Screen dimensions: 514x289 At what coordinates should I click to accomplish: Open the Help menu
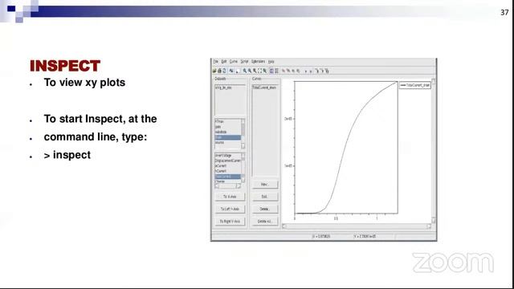pyautogui.click(x=271, y=62)
